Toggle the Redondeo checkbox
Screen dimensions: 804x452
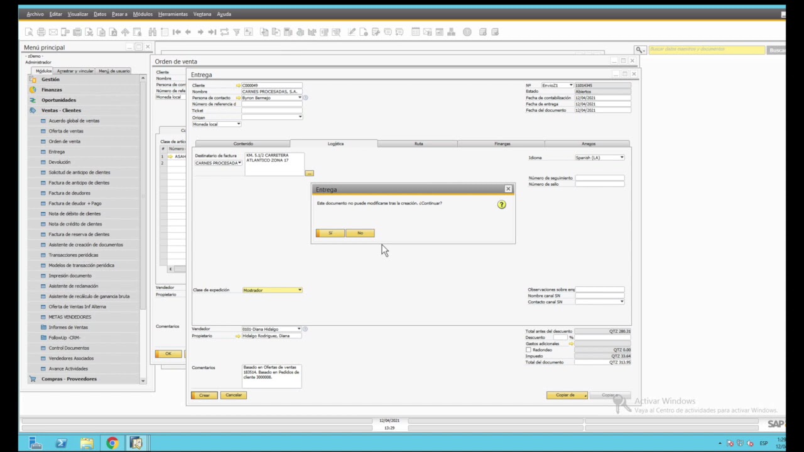tap(528, 350)
